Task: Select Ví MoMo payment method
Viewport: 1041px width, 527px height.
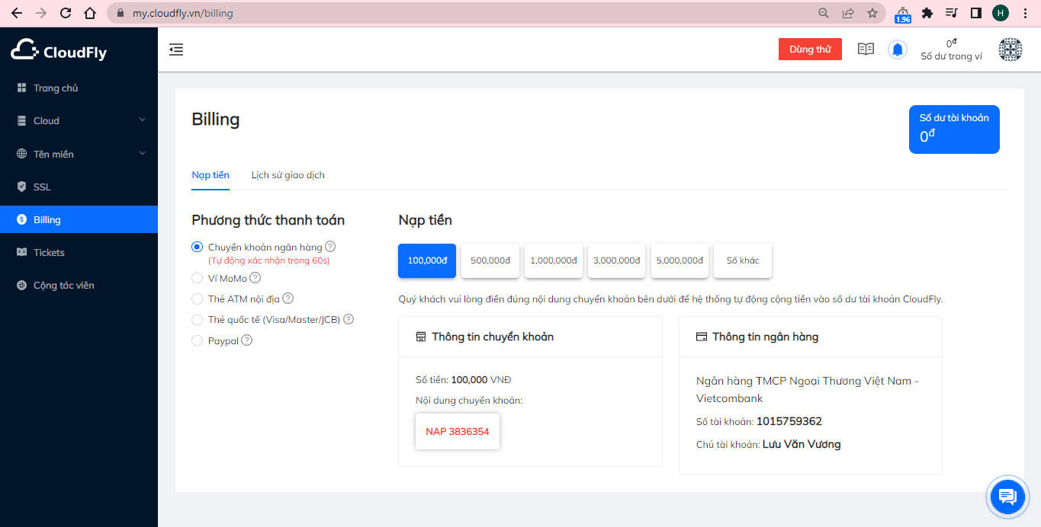Action: click(x=197, y=278)
